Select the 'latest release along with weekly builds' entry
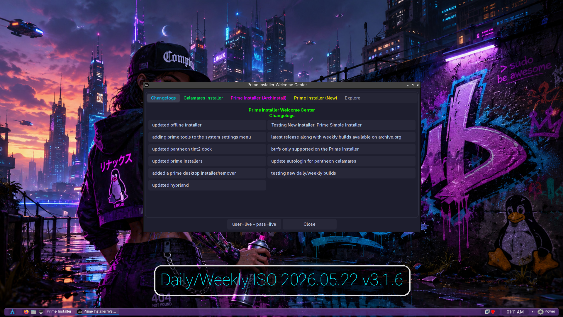This screenshot has width=563, height=317. pyautogui.click(x=341, y=137)
